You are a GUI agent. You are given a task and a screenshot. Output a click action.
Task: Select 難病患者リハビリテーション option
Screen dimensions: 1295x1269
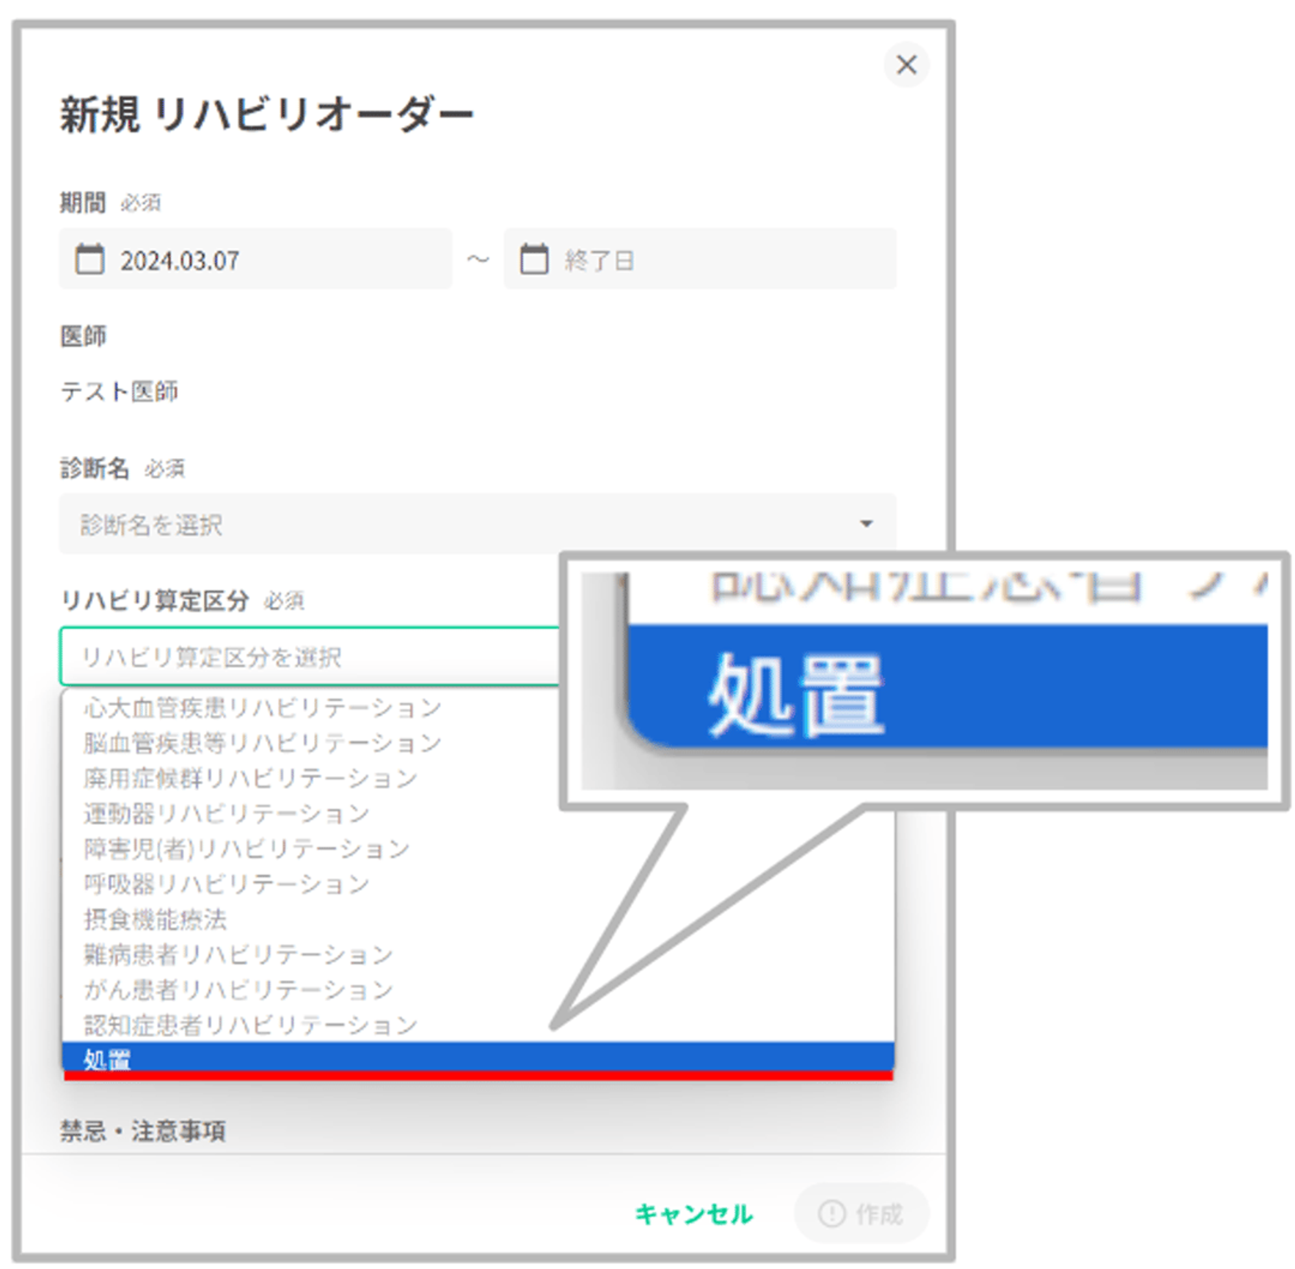tap(238, 955)
